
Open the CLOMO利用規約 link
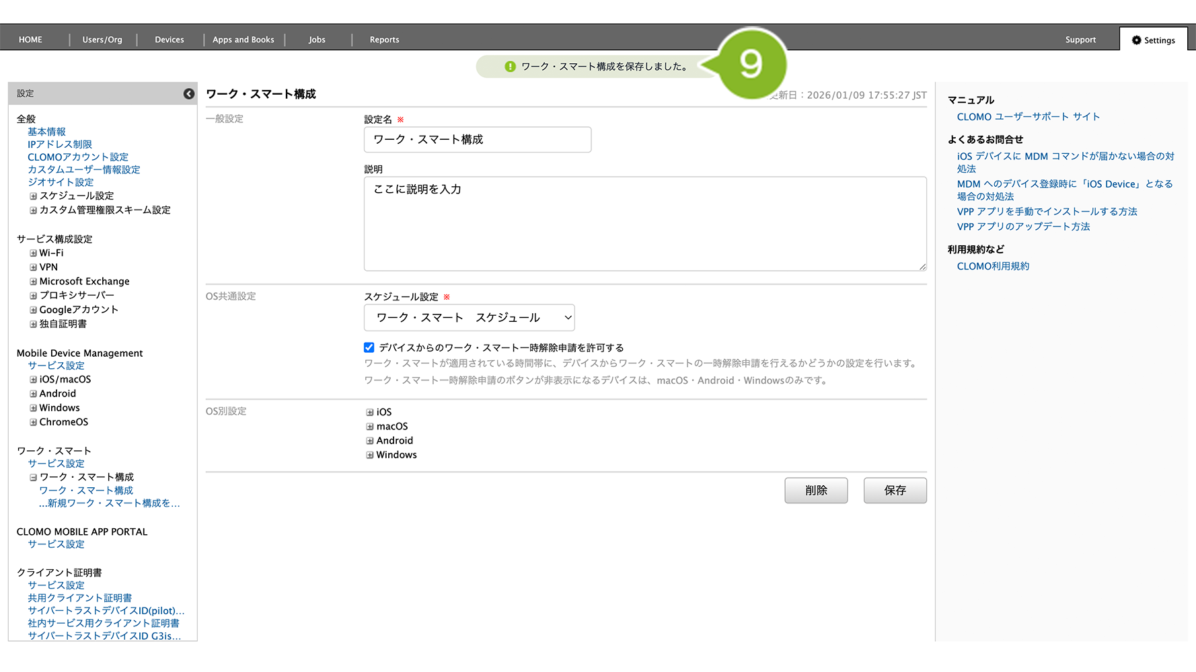(x=993, y=266)
